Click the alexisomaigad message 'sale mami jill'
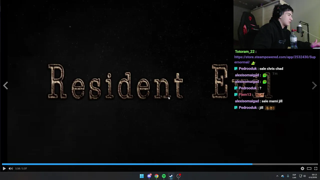320x180 pixels. [272, 101]
